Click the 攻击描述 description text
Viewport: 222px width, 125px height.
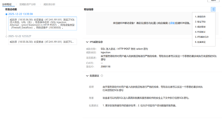point(159,58)
